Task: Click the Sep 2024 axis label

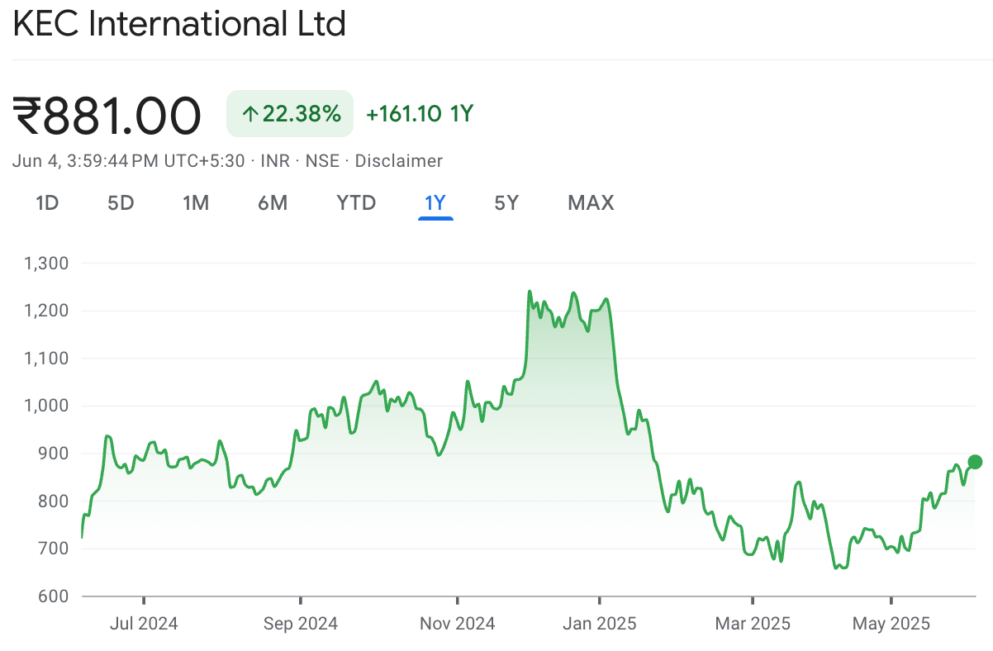Action: click(301, 624)
